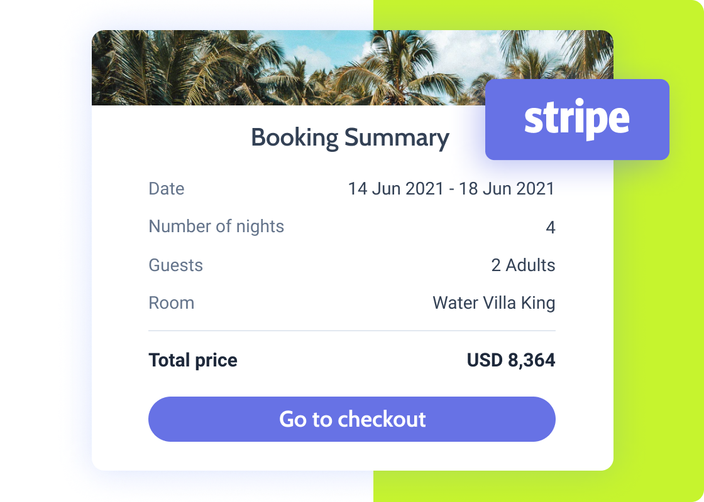Click the Stripe logo badge
The width and height of the screenshot is (704, 502).
pos(576,119)
